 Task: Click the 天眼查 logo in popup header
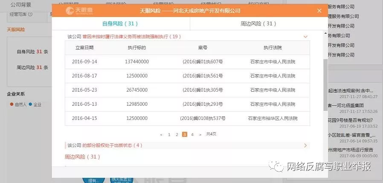[79, 11]
